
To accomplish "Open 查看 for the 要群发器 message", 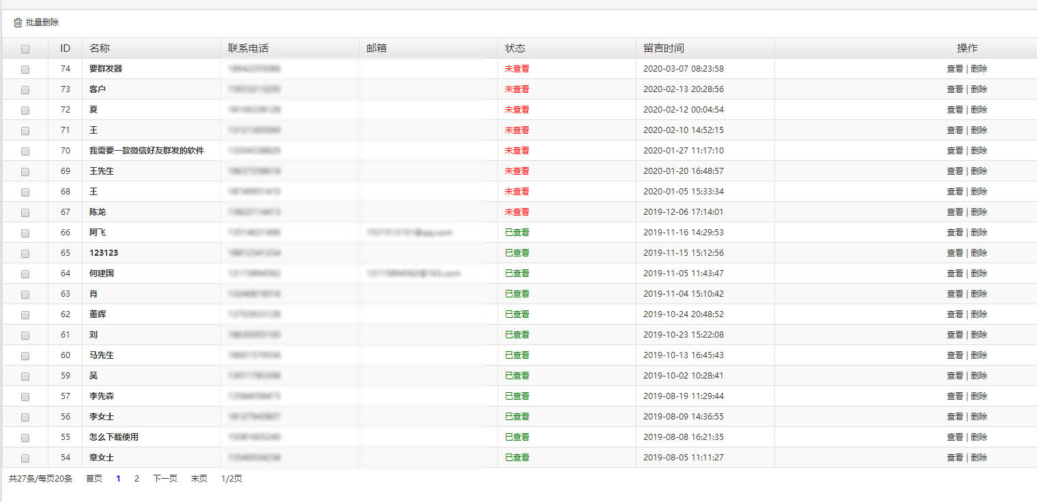I will pyautogui.click(x=954, y=69).
